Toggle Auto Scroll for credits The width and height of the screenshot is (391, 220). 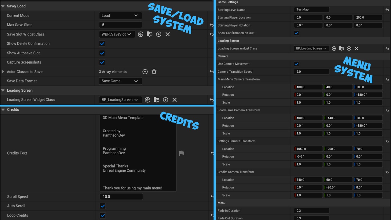click(103, 206)
